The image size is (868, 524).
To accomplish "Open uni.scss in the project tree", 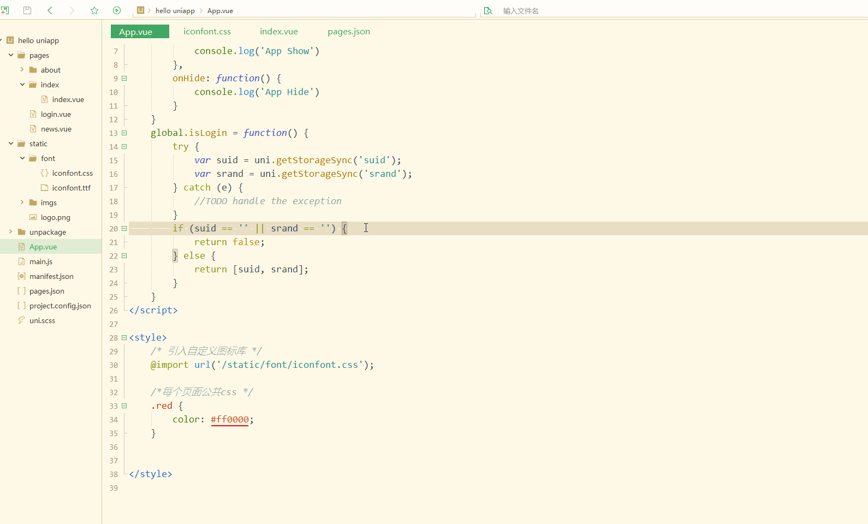I will [x=42, y=320].
